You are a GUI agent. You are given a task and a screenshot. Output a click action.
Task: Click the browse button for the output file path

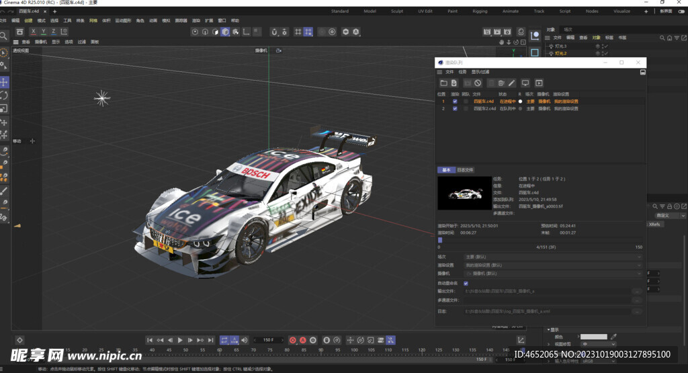coord(636,292)
